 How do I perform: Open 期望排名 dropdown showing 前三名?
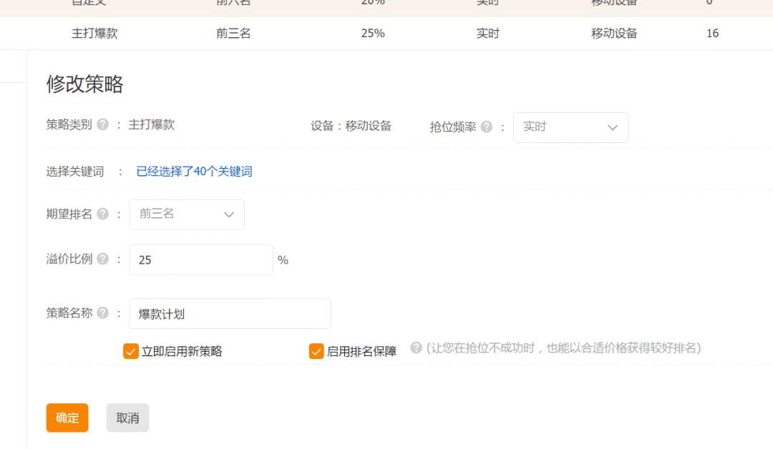(187, 214)
